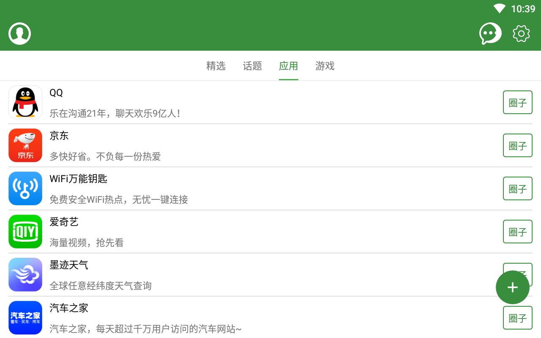The height and width of the screenshot is (338, 541).
Task: Tap the 京东 red dog app icon
Action: 25,145
